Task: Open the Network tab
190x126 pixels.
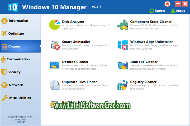Action: click(21, 85)
